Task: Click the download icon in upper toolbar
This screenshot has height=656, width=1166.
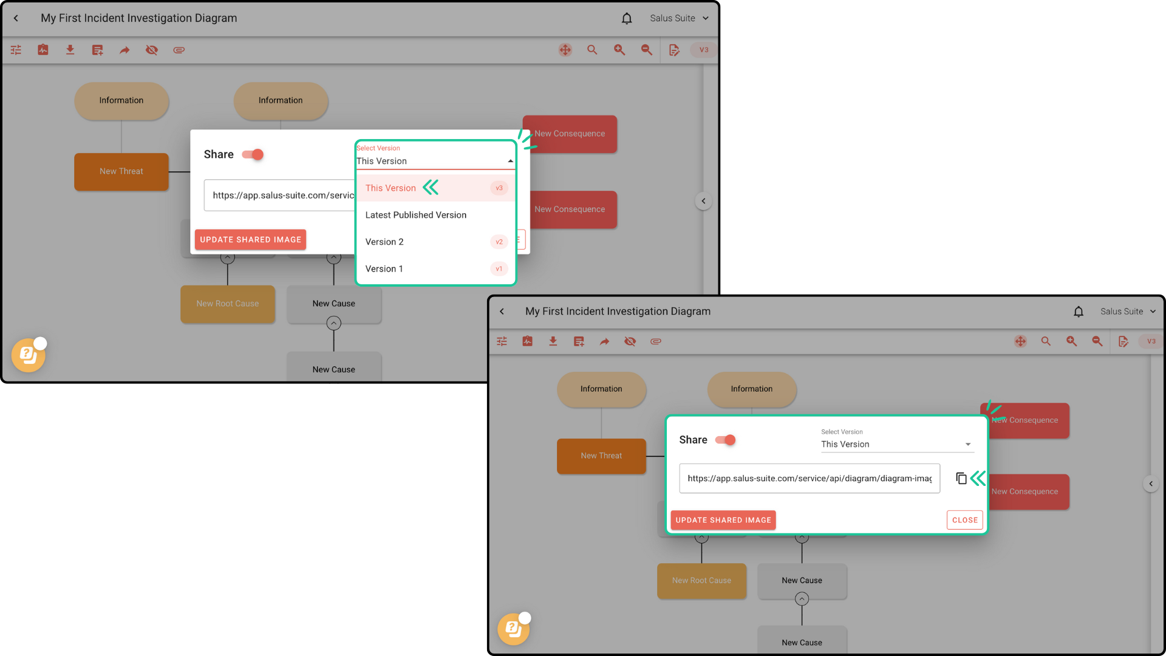Action: pyautogui.click(x=70, y=50)
